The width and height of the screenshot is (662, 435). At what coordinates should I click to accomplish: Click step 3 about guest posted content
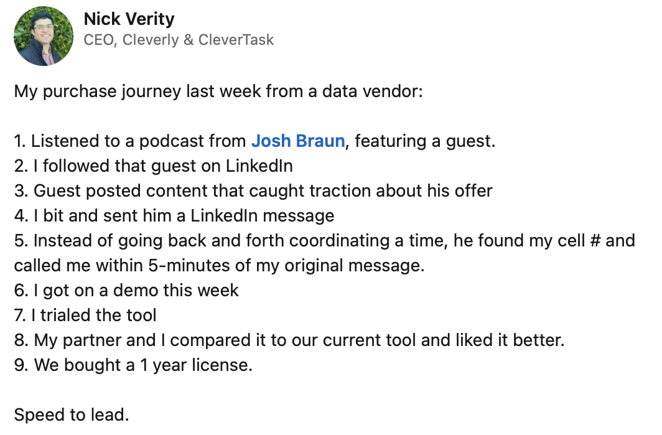[253, 191]
